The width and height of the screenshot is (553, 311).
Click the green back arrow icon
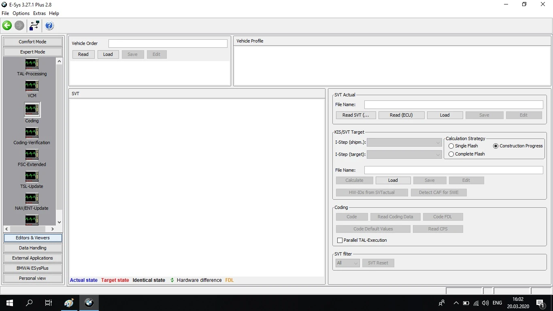[7, 26]
